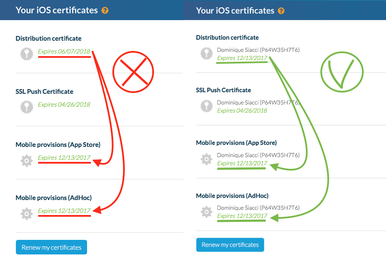Click the right Distribution certificate seal icon
The width and height of the screenshot is (386, 257).
click(x=207, y=54)
